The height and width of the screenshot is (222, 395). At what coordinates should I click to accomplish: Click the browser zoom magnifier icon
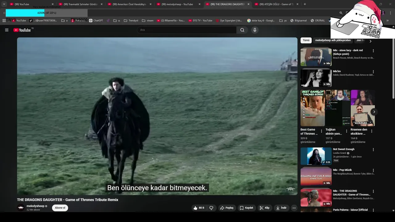tap(341, 13)
